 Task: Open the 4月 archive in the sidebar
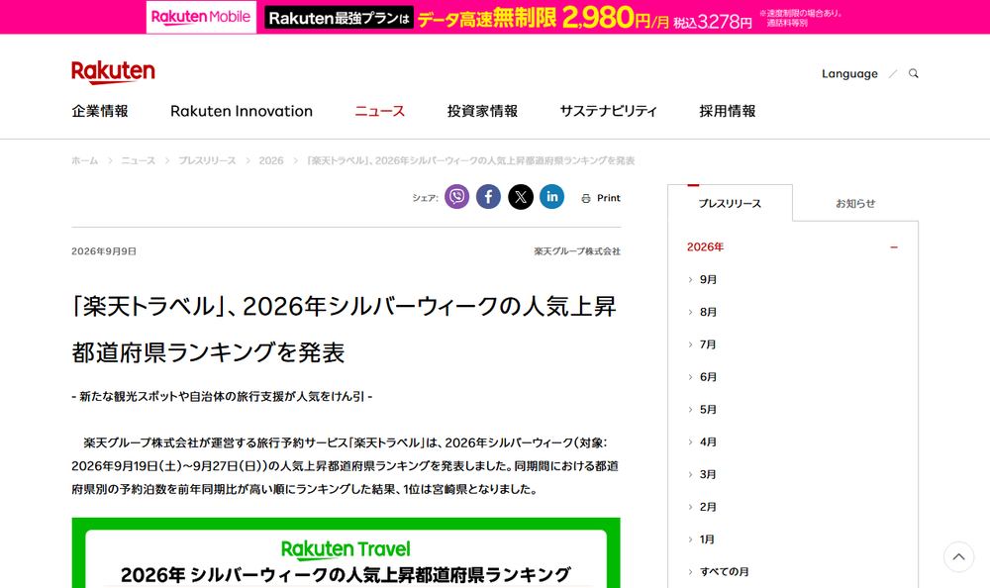[x=708, y=442]
